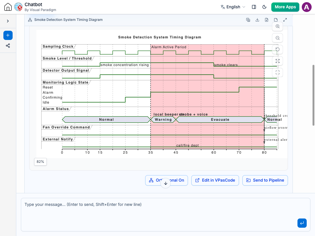Click the diagram type icon beside title
Screen dimensions: 315x236
pyautogui.click(x=30, y=20)
